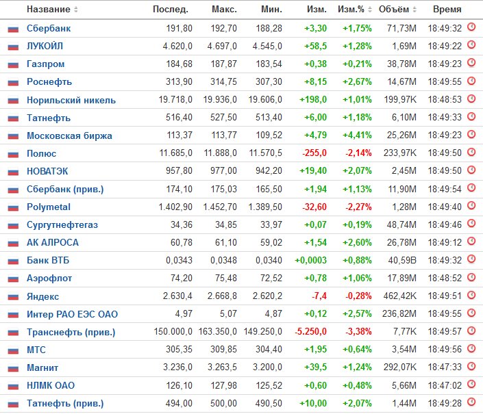The height and width of the screenshot is (414, 483).
Task: Open the Газпром stock link
Action: pos(46,64)
